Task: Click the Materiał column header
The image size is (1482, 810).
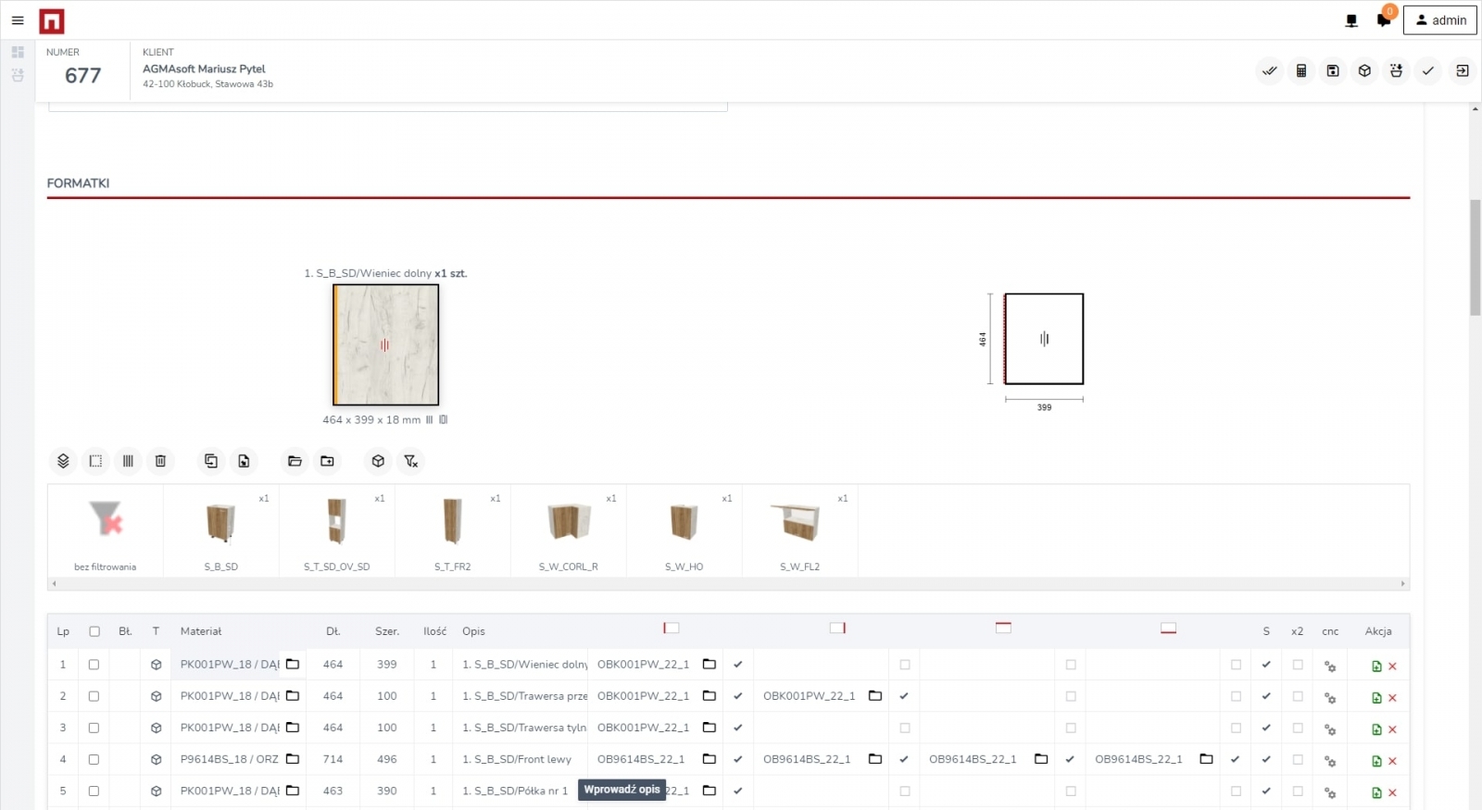Action: point(201,631)
